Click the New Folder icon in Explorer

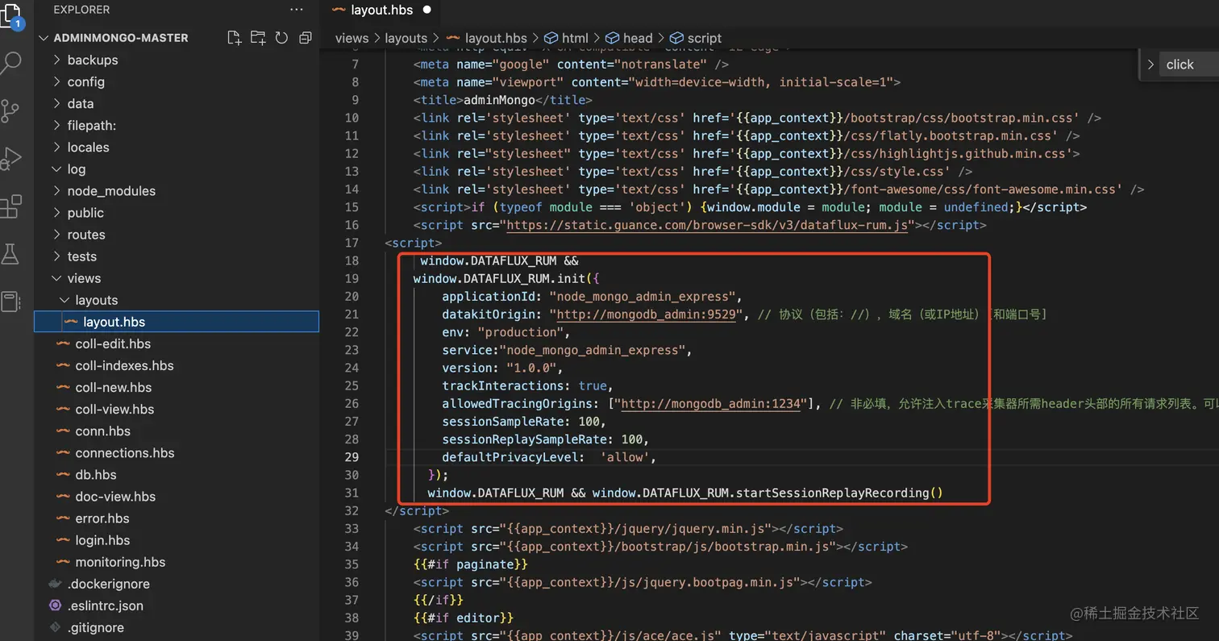coord(258,37)
